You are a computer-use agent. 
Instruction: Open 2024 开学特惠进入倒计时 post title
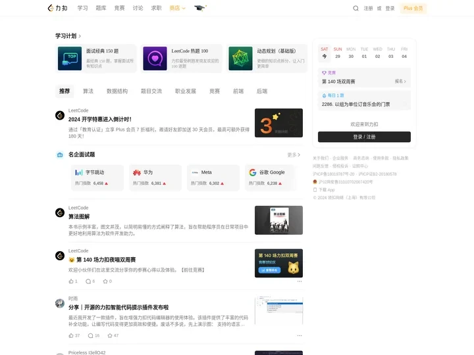(x=100, y=120)
